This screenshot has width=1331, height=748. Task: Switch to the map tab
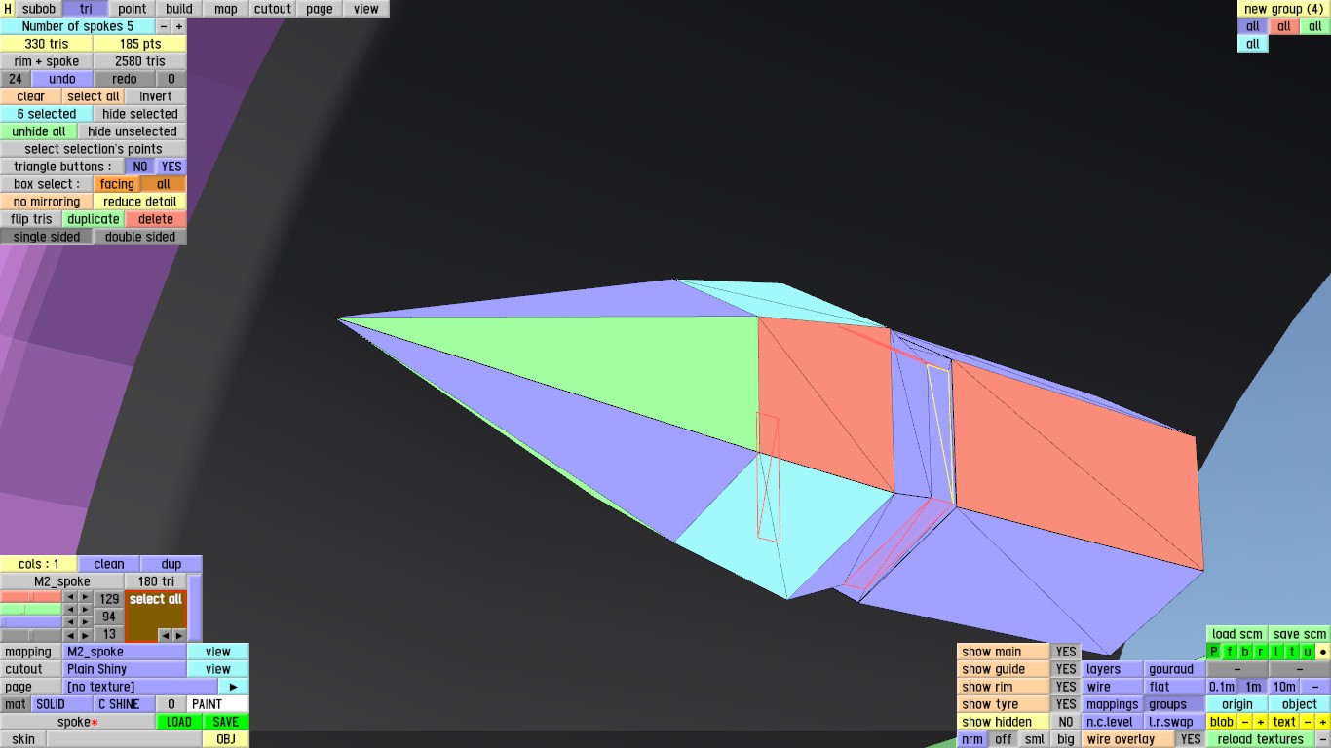(226, 9)
